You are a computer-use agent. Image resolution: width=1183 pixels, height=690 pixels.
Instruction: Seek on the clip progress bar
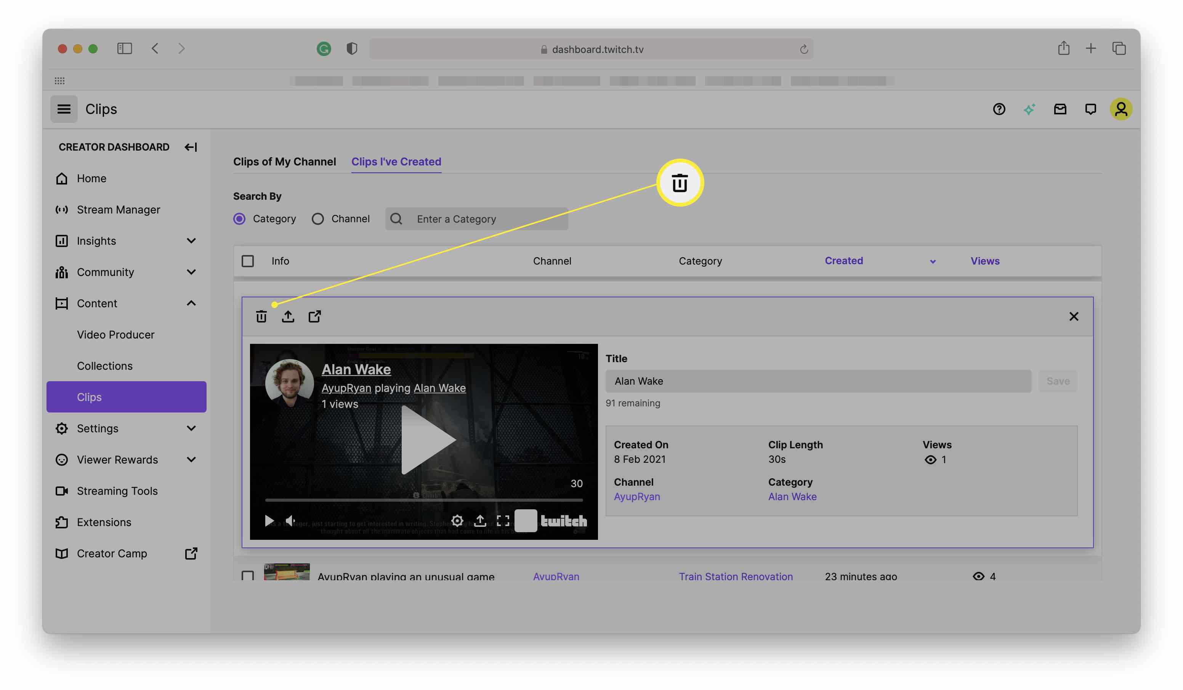(424, 500)
